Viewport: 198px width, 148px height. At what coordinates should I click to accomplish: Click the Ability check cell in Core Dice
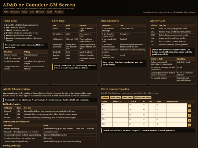tap(59, 41)
